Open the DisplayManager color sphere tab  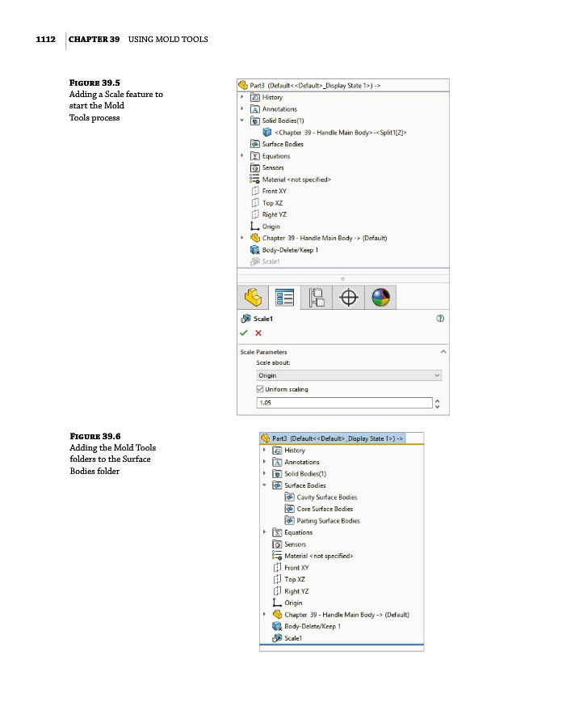point(380,298)
